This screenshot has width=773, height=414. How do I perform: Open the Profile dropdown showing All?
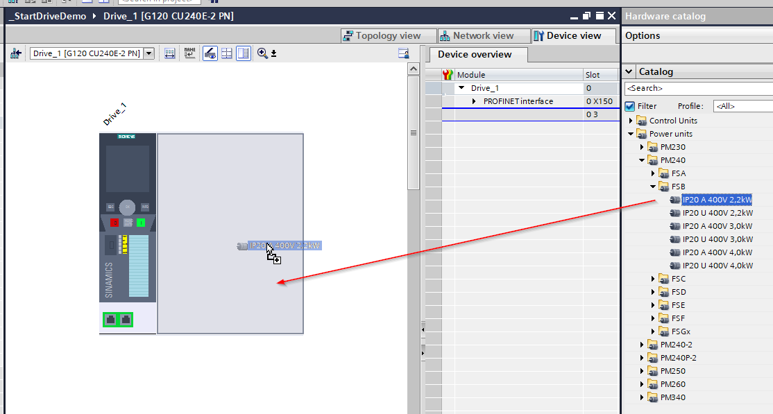pos(743,106)
